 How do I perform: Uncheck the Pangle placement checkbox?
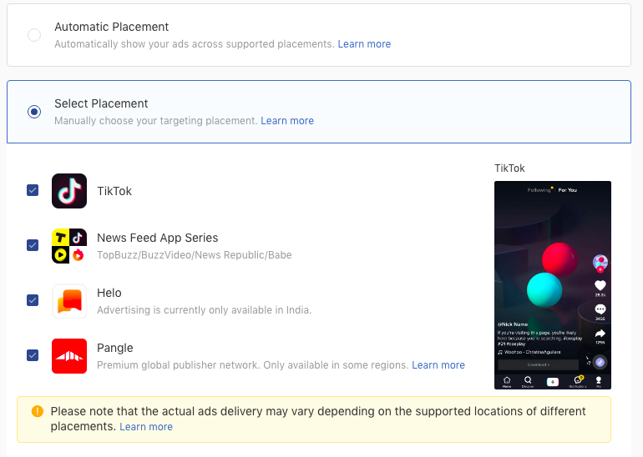(33, 355)
